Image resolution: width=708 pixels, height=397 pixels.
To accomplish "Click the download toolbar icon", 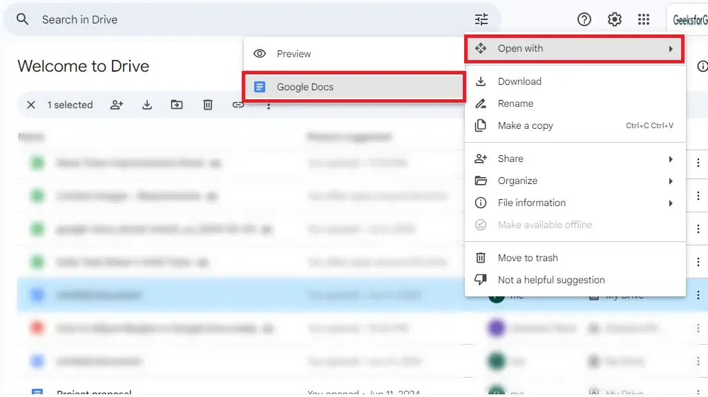I will point(146,105).
